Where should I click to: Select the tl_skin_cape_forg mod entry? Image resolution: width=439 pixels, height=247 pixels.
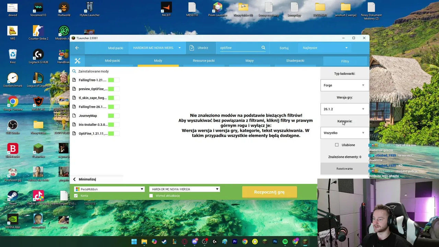93,98
